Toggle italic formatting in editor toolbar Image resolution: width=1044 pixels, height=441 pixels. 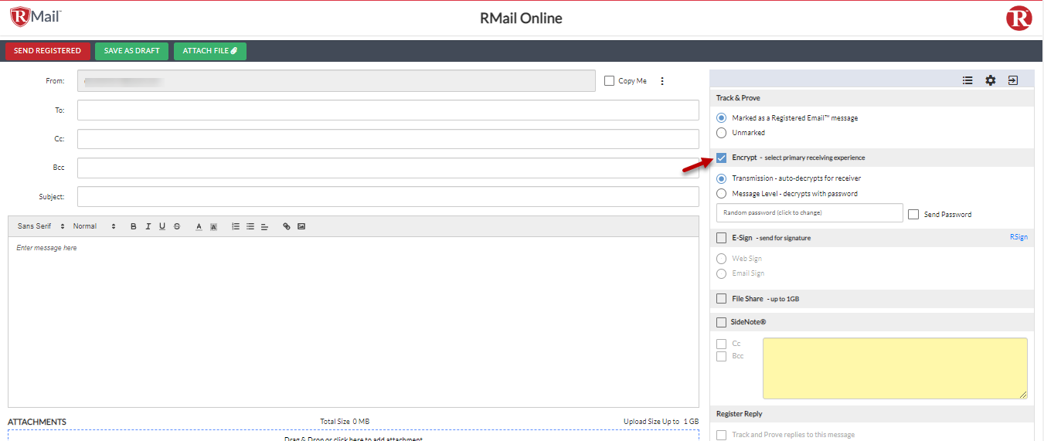pos(148,226)
